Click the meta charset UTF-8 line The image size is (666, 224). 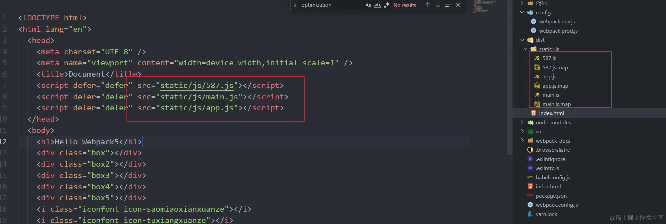(91, 52)
